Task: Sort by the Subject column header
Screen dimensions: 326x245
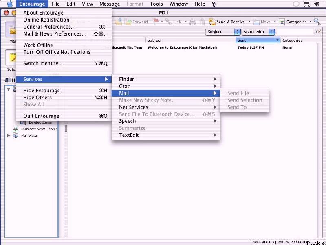Action: 191,40
